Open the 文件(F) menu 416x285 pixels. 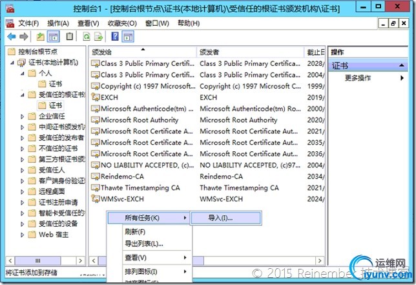[x=28, y=23]
